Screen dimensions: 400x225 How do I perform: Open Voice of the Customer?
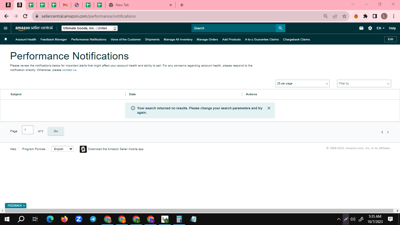[x=126, y=39]
